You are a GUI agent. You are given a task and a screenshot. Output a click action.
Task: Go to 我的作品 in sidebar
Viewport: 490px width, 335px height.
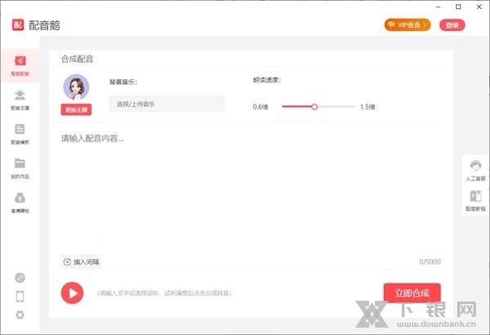point(20,168)
